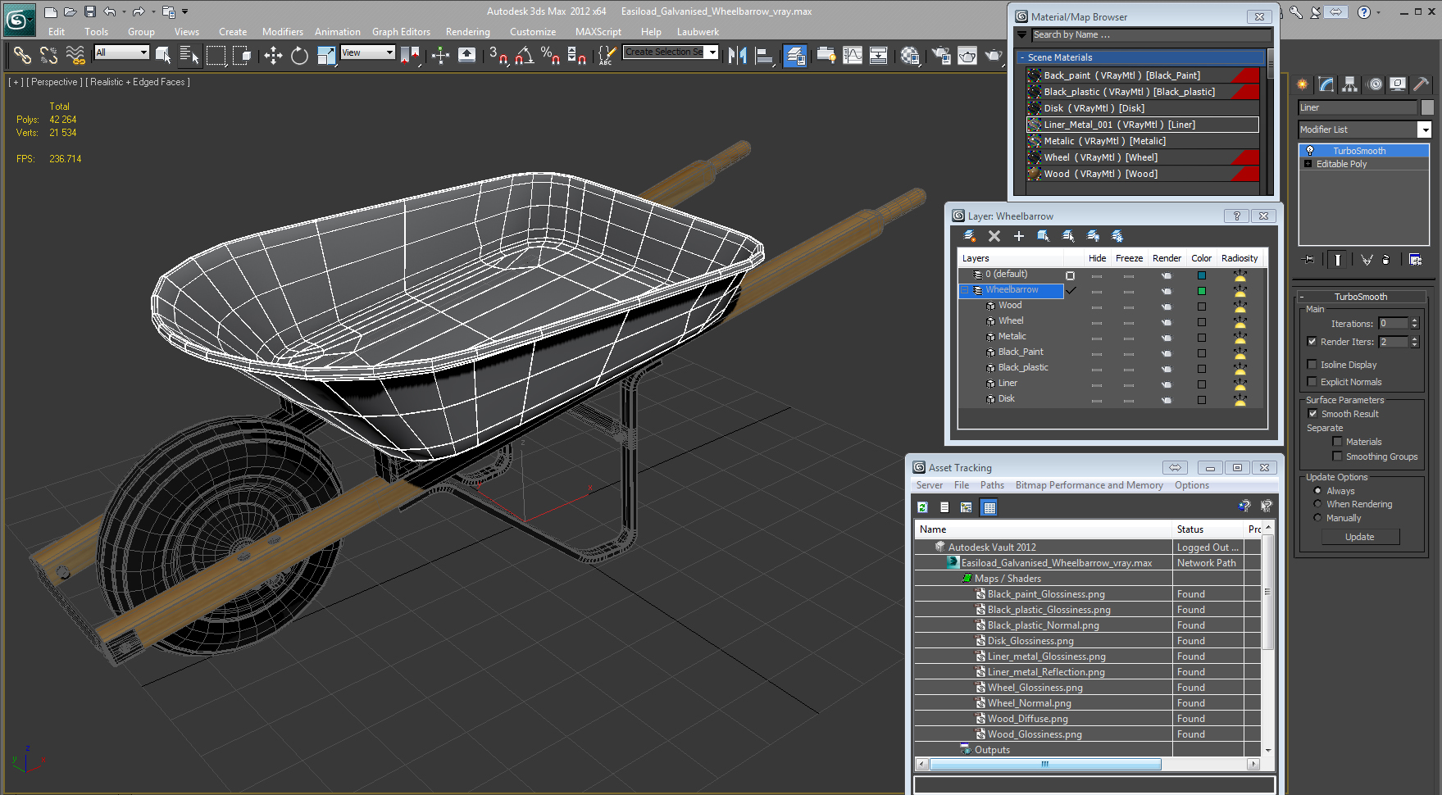
Task: Open the Hierarchy command panel tab
Action: click(1350, 84)
